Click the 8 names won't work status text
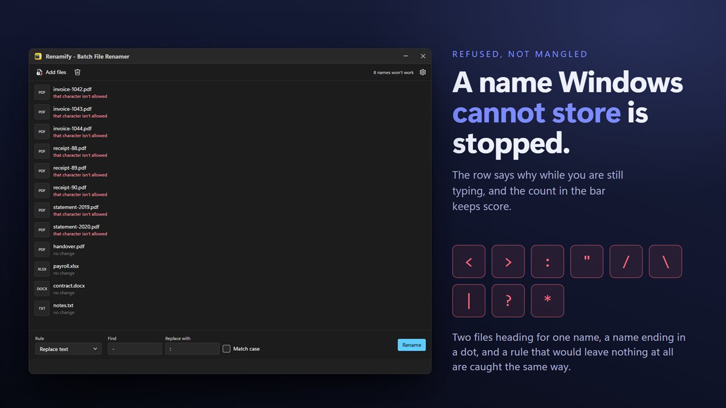 point(394,73)
